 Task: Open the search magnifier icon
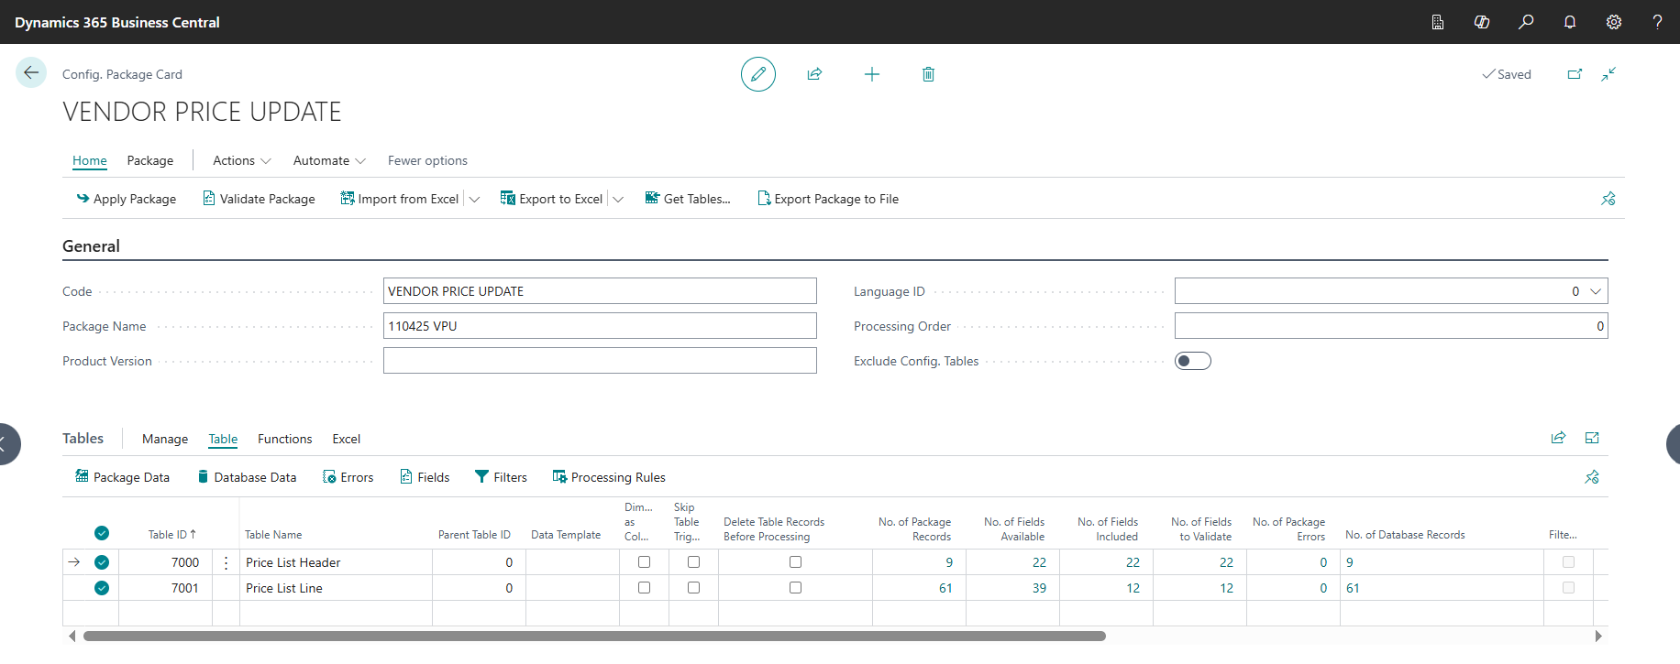(x=1526, y=22)
